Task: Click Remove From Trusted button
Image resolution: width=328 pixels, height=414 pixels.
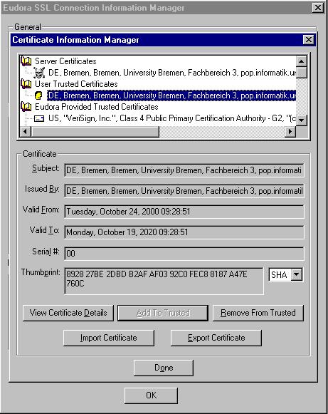Action: pos(258,313)
